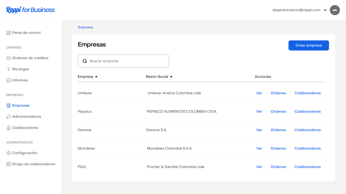Open Ordenes link for Pepsico
346x194 pixels.
point(278,112)
